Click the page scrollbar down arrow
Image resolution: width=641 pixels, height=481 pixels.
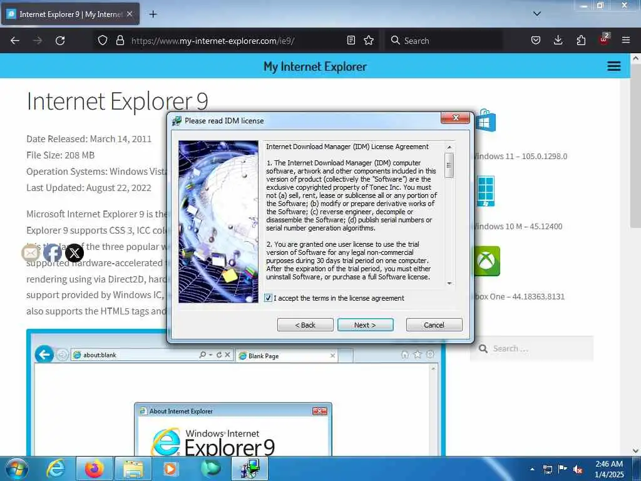click(635, 451)
